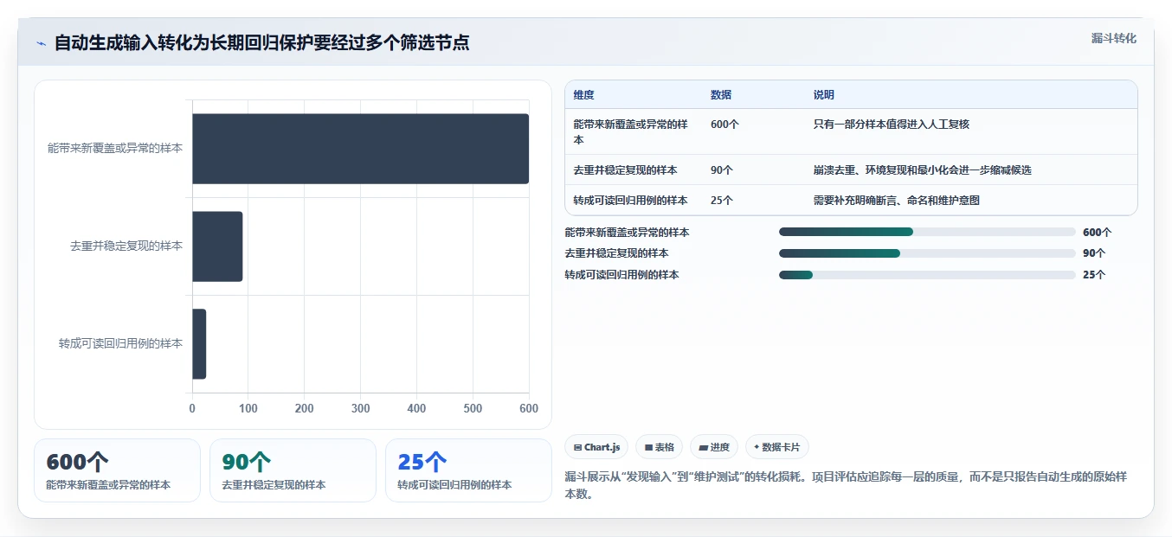The height and width of the screenshot is (537, 1172).
Task: Click the 进度 chip
Action: pos(714,447)
